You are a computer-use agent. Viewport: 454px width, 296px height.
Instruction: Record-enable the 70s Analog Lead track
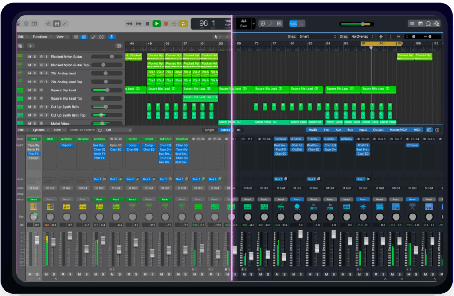coord(41,74)
